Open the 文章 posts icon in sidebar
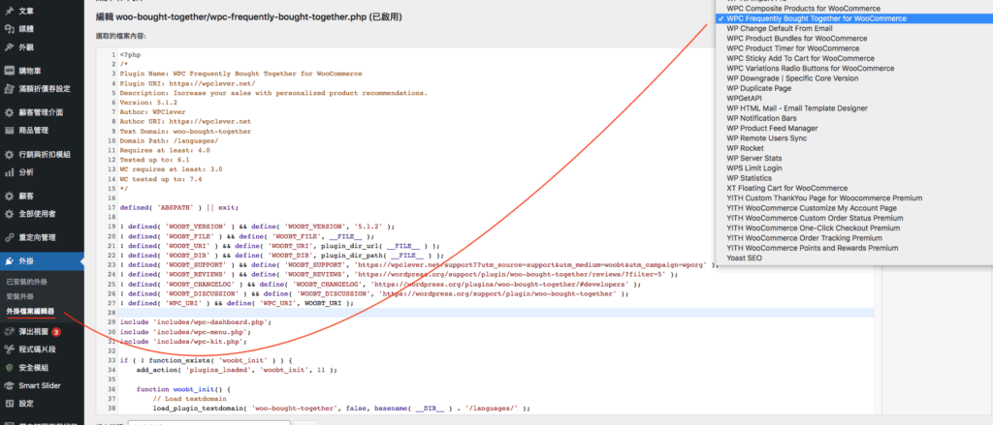This screenshot has width=993, height=425. point(9,10)
